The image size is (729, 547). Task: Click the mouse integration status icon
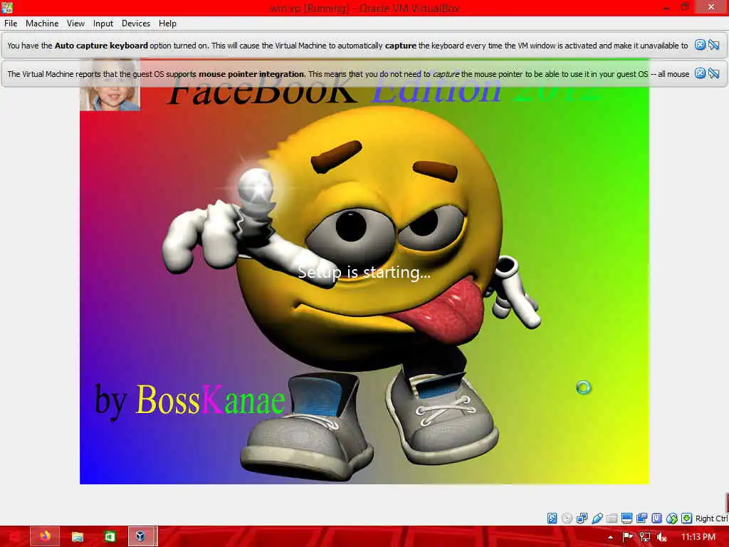pyautogui.click(x=672, y=519)
